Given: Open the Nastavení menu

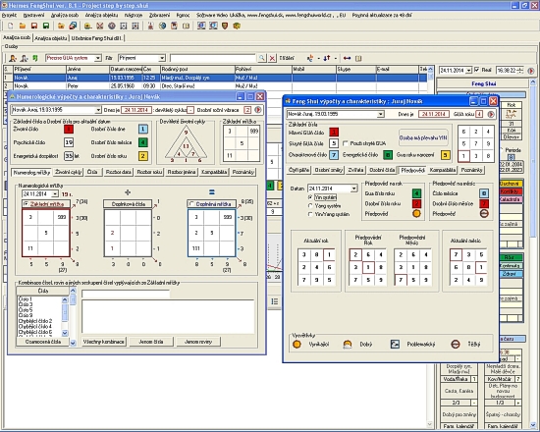Looking at the screenshot, I should tap(33, 15).
